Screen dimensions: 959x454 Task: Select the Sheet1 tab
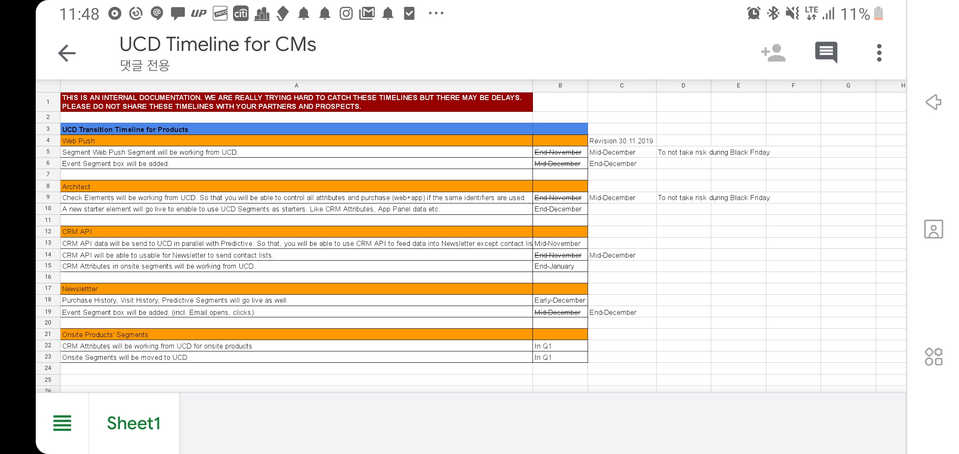(x=134, y=423)
